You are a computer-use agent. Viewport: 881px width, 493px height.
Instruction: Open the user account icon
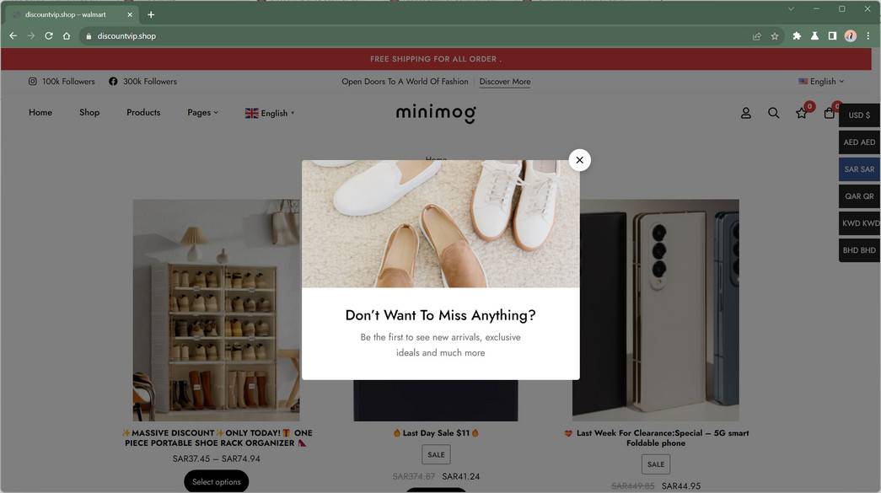point(745,113)
